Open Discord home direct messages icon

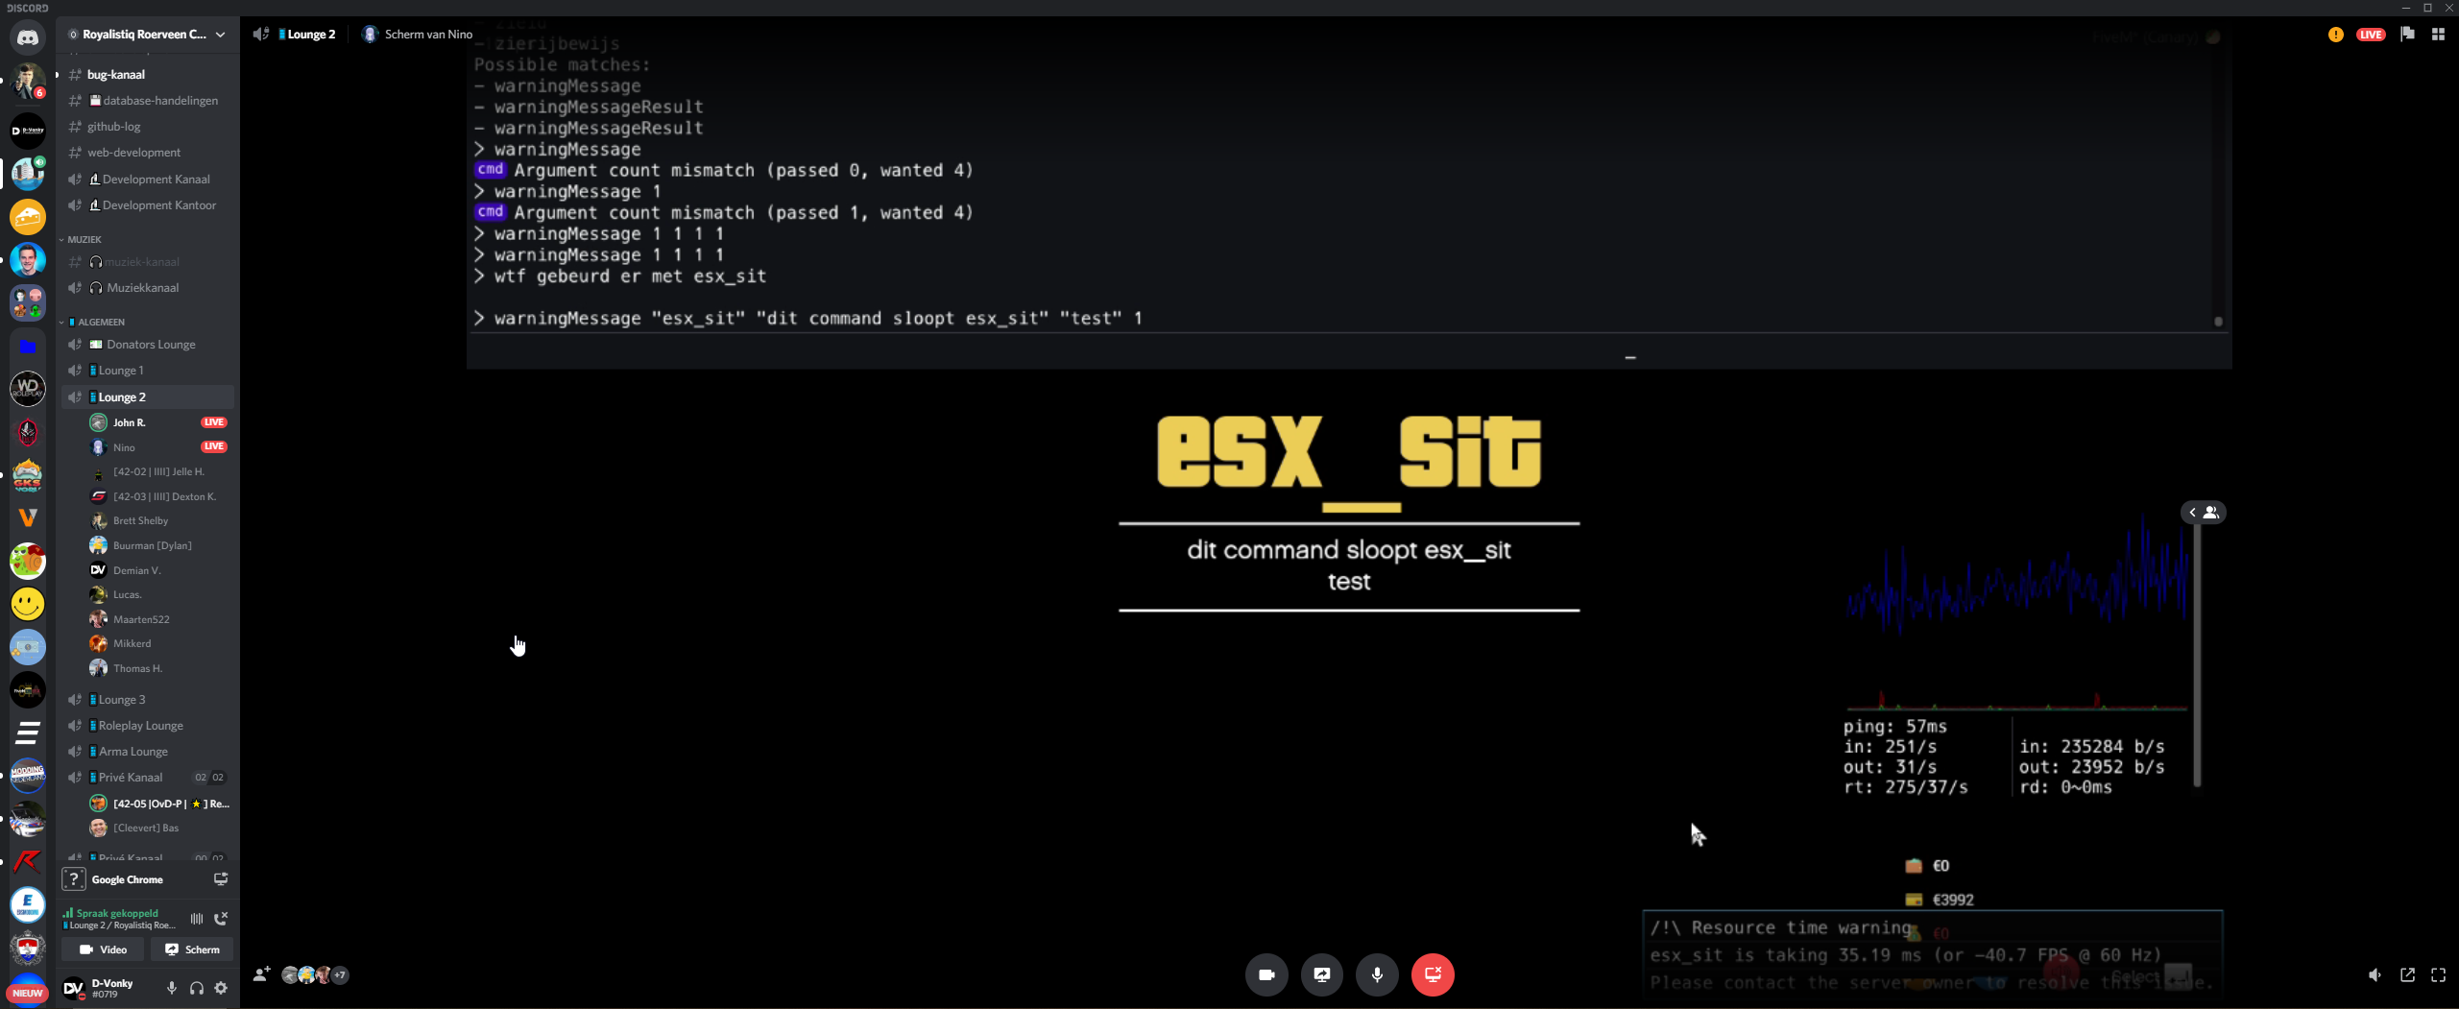27,38
